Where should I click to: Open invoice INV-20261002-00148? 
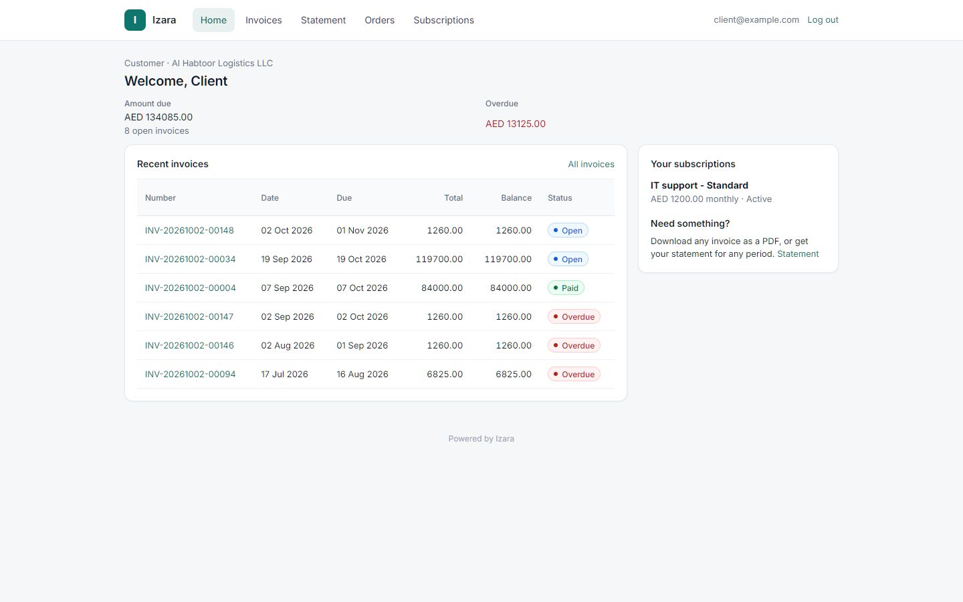(x=189, y=230)
